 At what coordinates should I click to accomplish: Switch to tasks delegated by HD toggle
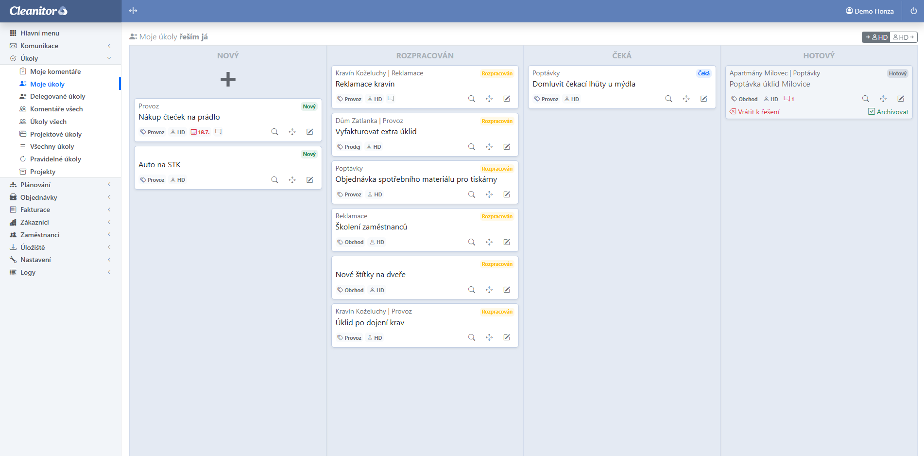904,37
